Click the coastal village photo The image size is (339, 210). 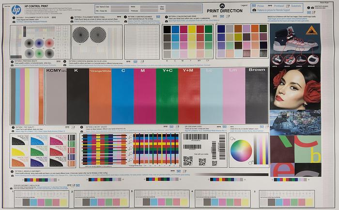(x=295, y=122)
